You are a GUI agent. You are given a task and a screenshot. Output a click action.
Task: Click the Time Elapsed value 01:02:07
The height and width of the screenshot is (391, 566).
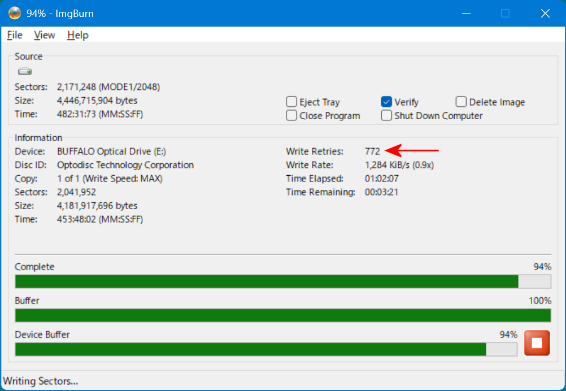(x=381, y=179)
